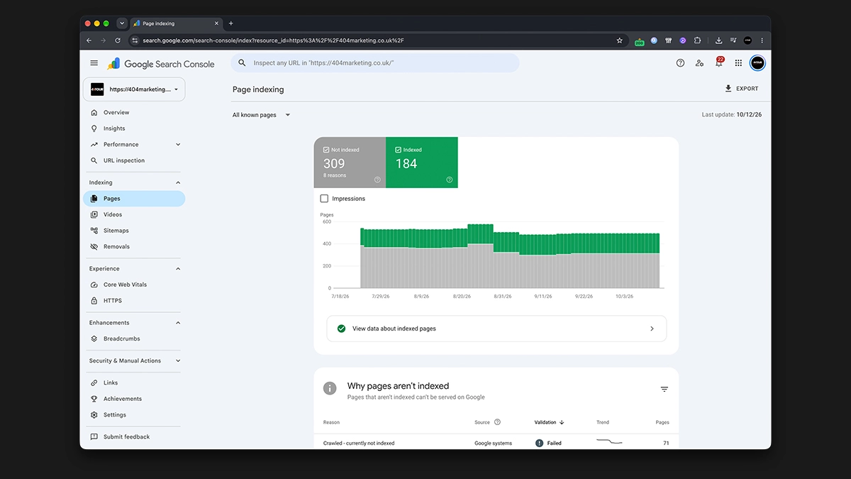851x479 pixels.
Task: Click the Source column help icon
Action: (497, 422)
